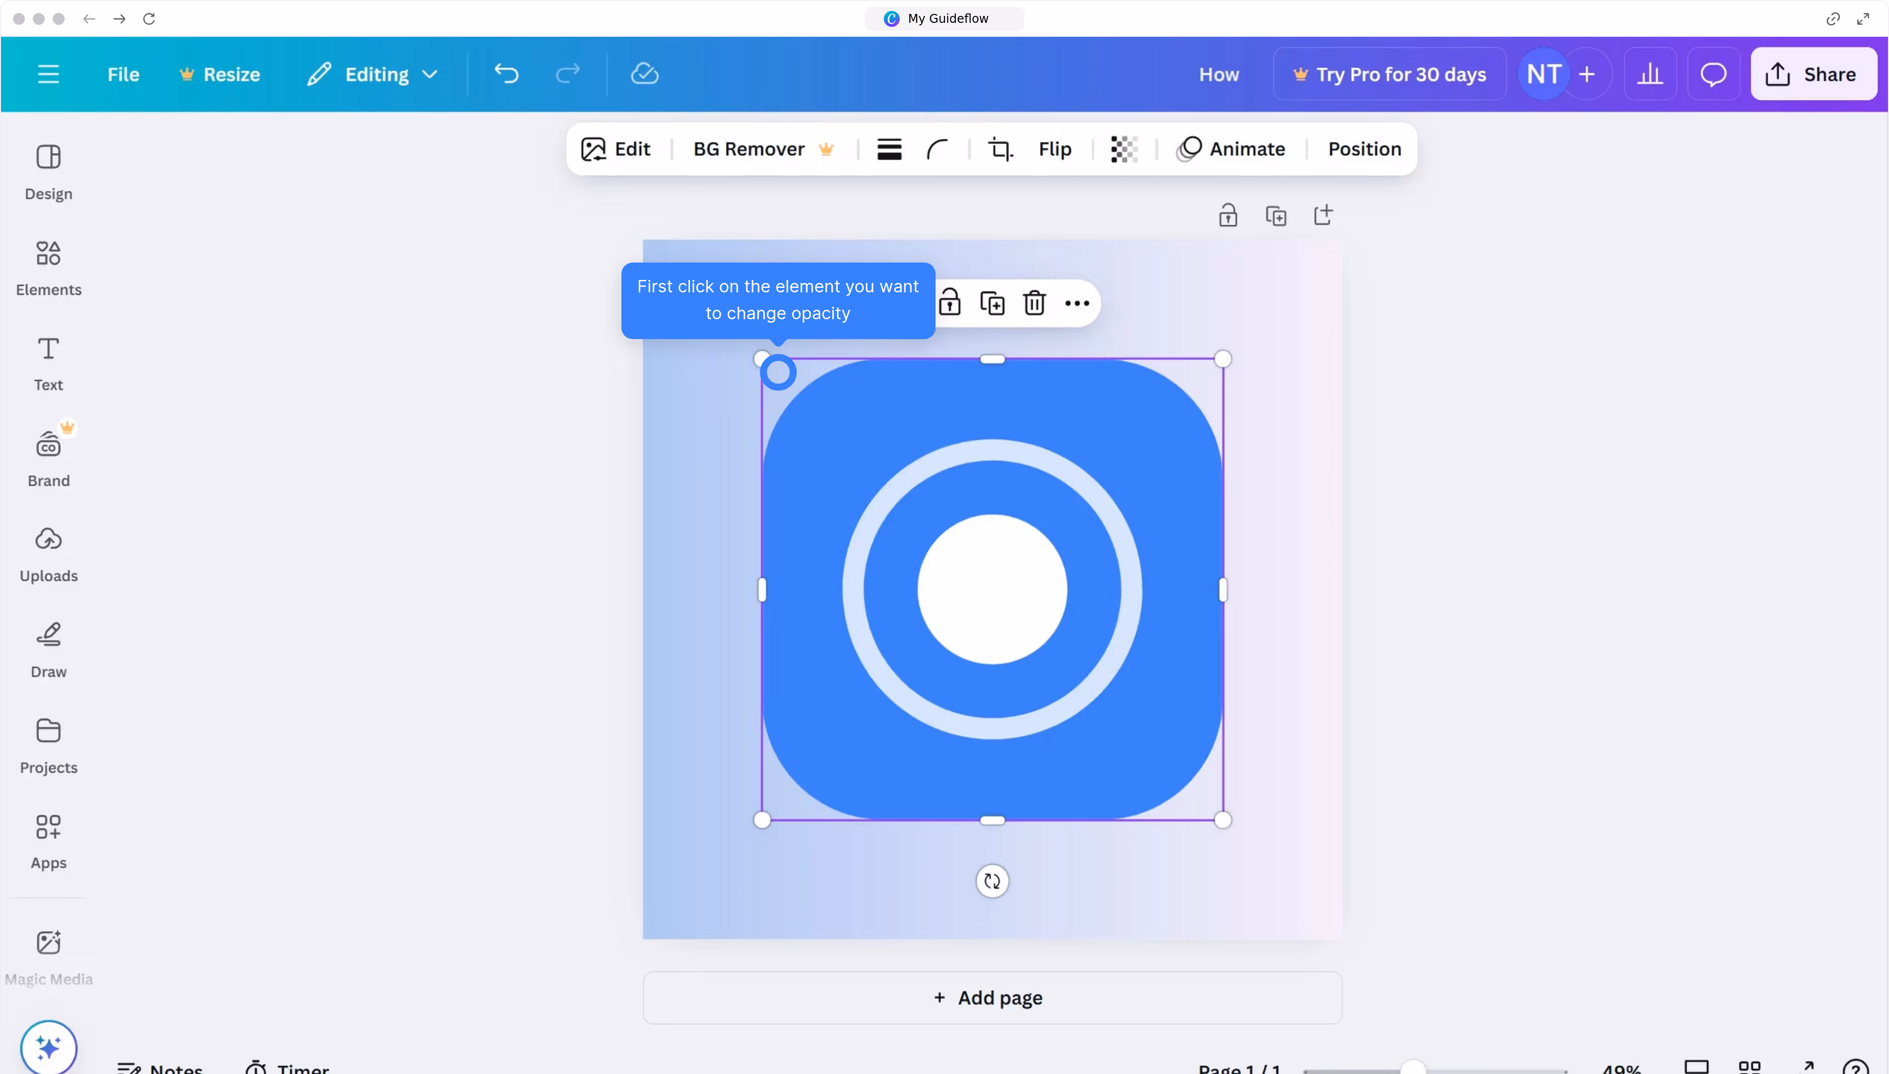Viewport: 1889px width, 1074px height.
Task: Click the Share button
Action: (x=1813, y=74)
